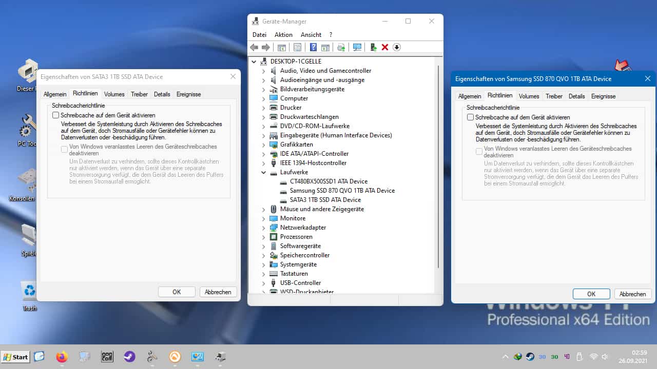657x369 pixels.
Task: Open the Steam icon in system tray
Action: tap(530, 357)
